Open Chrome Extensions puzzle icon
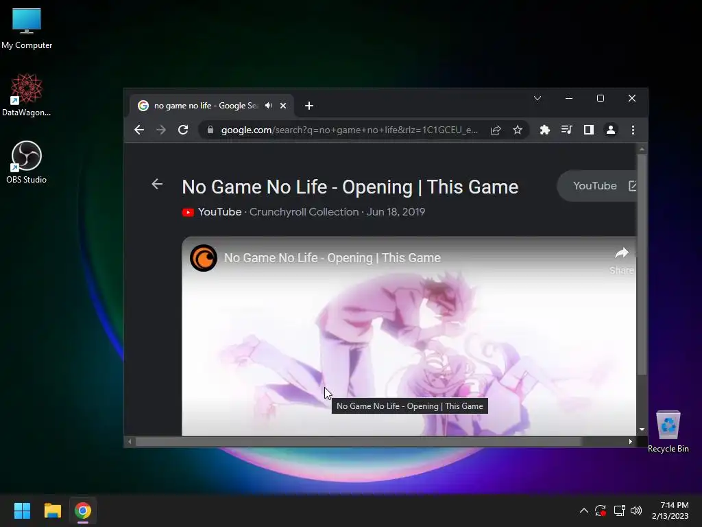The image size is (702, 527). pos(545,130)
